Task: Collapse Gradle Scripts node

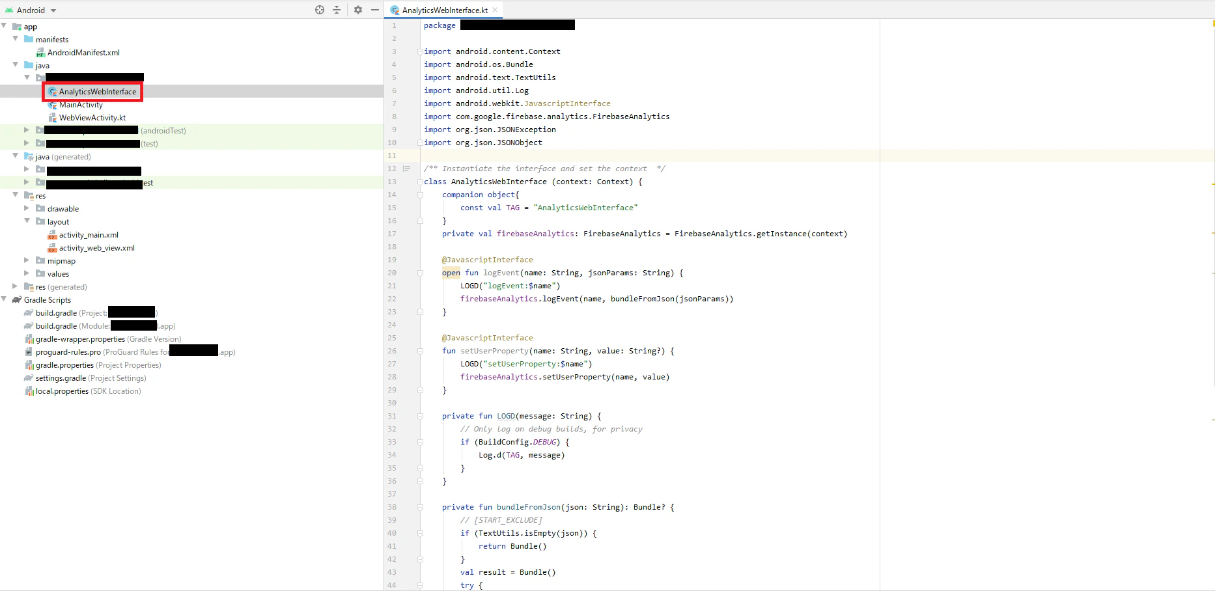Action: tap(4, 299)
